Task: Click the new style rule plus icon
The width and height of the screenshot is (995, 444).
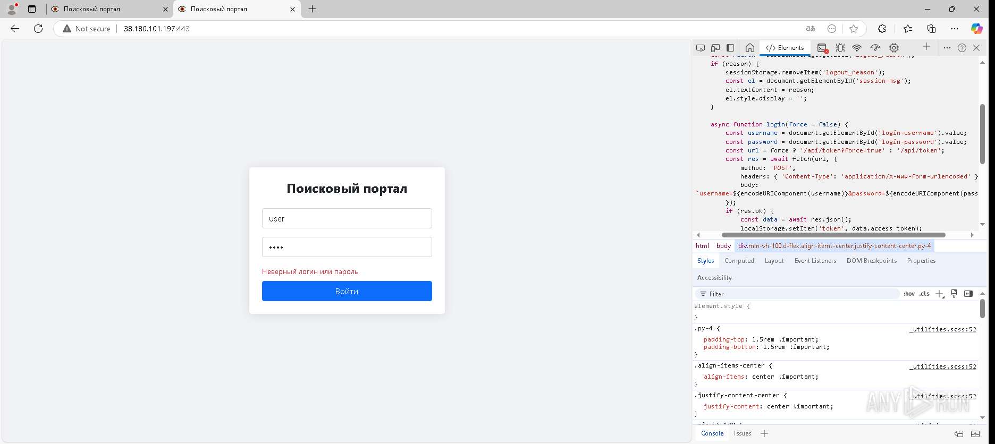Action: coord(939,294)
